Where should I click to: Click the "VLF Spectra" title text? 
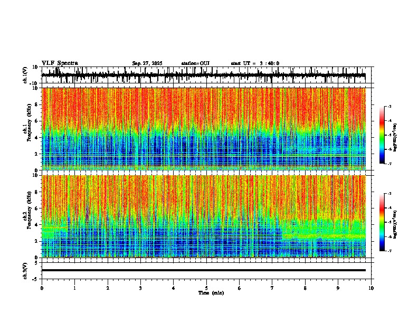point(60,63)
